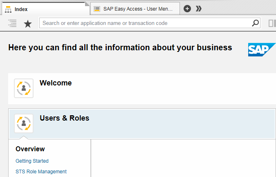The height and width of the screenshot is (177, 276).
Task: Toggle the side panel layout icon
Action: click(272, 23)
